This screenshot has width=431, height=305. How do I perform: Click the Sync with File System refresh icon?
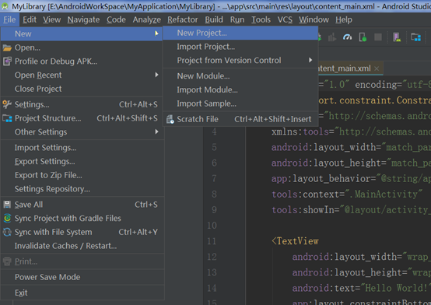tap(7, 232)
